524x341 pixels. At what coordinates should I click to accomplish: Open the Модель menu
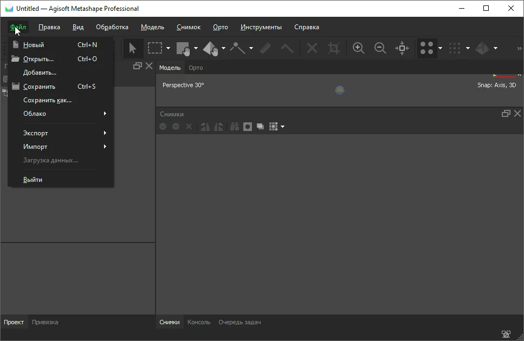coord(152,27)
